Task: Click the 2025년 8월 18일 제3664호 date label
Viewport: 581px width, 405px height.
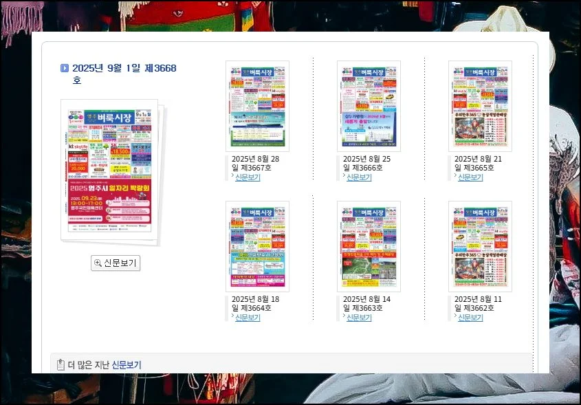Action: click(x=255, y=303)
